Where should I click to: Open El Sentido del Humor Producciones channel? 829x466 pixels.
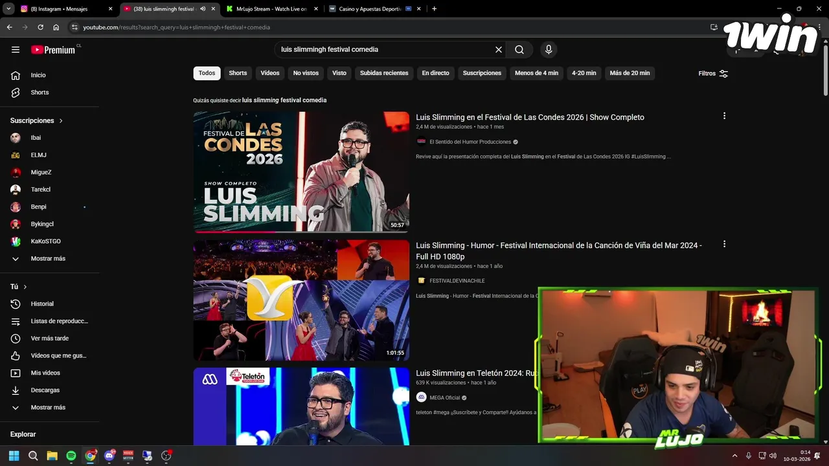[470, 142]
